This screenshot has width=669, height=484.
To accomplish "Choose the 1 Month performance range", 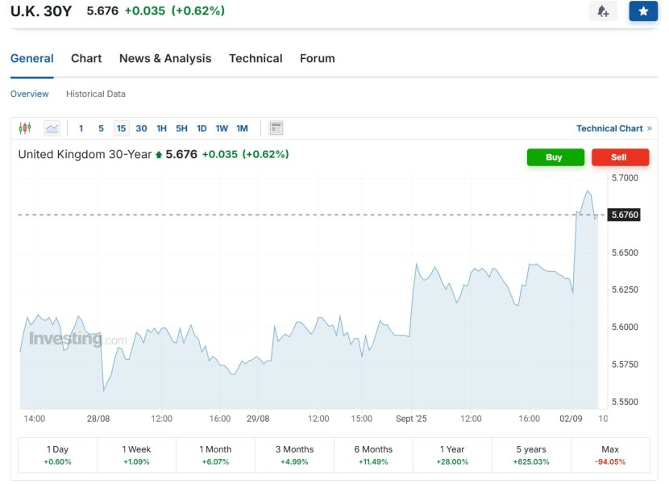I will (x=214, y=455).
